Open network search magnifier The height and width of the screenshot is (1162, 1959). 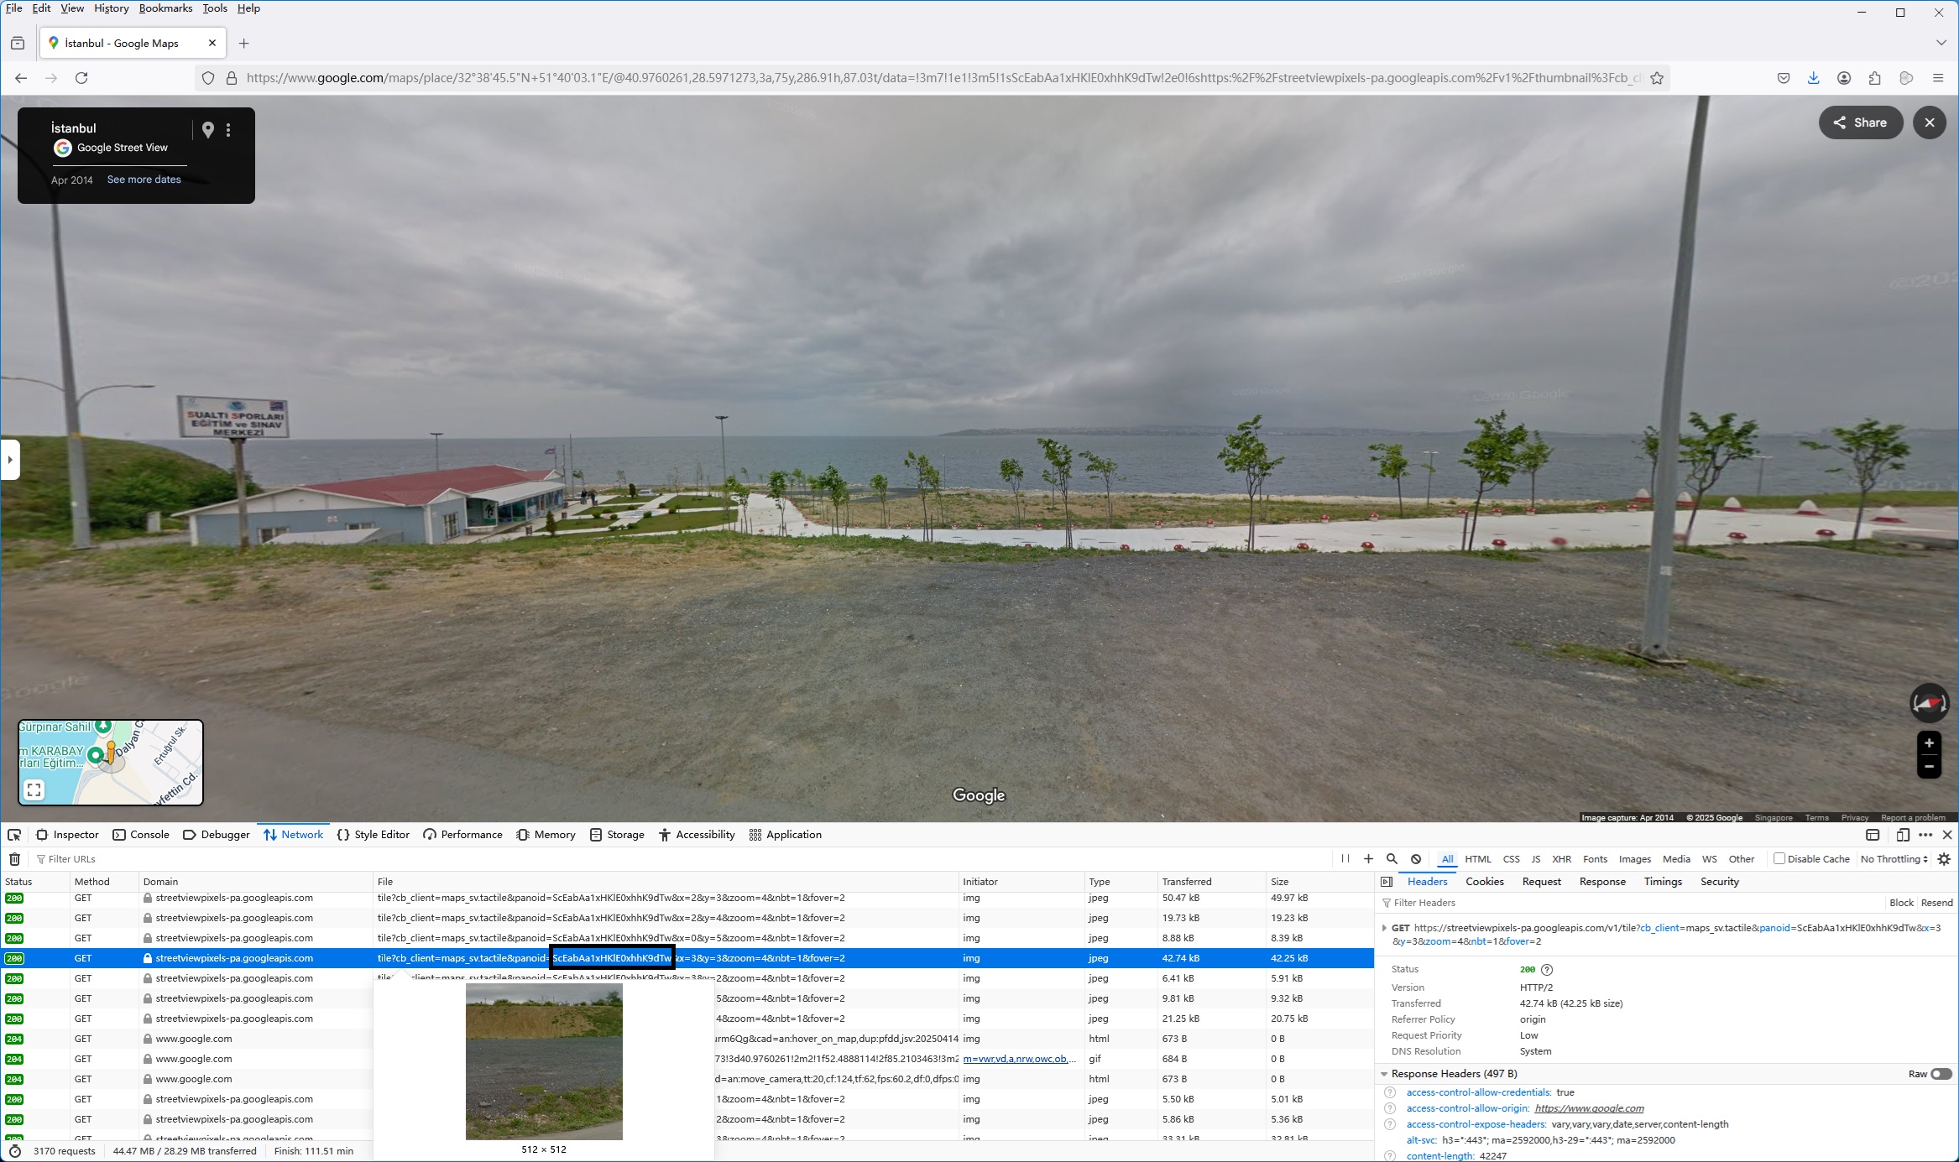tap(1392, 859)
